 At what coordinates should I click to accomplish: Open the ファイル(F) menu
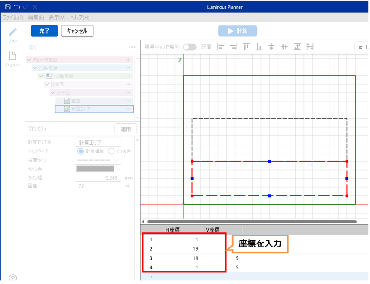[x=13, y=18]
